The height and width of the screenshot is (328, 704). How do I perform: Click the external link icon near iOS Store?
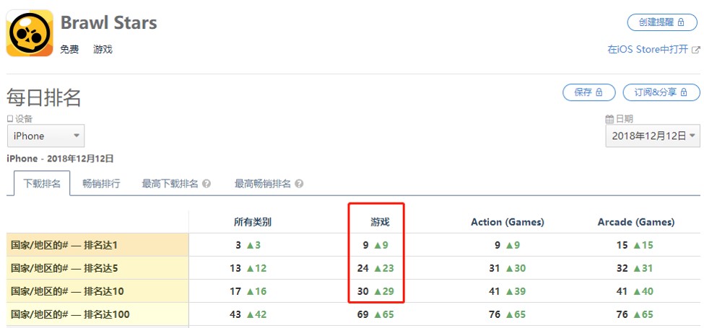pos(696,50)
